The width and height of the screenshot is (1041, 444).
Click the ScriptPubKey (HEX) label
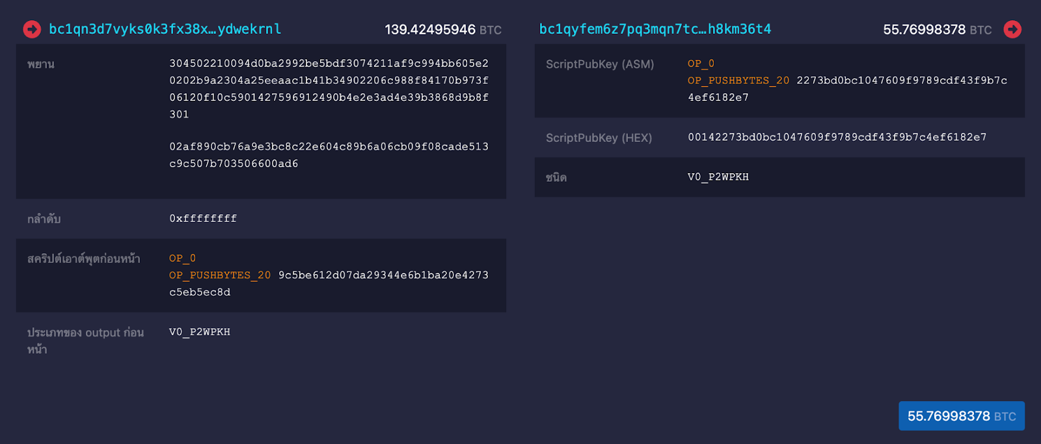pyautogui.click(x=599, y=138)
